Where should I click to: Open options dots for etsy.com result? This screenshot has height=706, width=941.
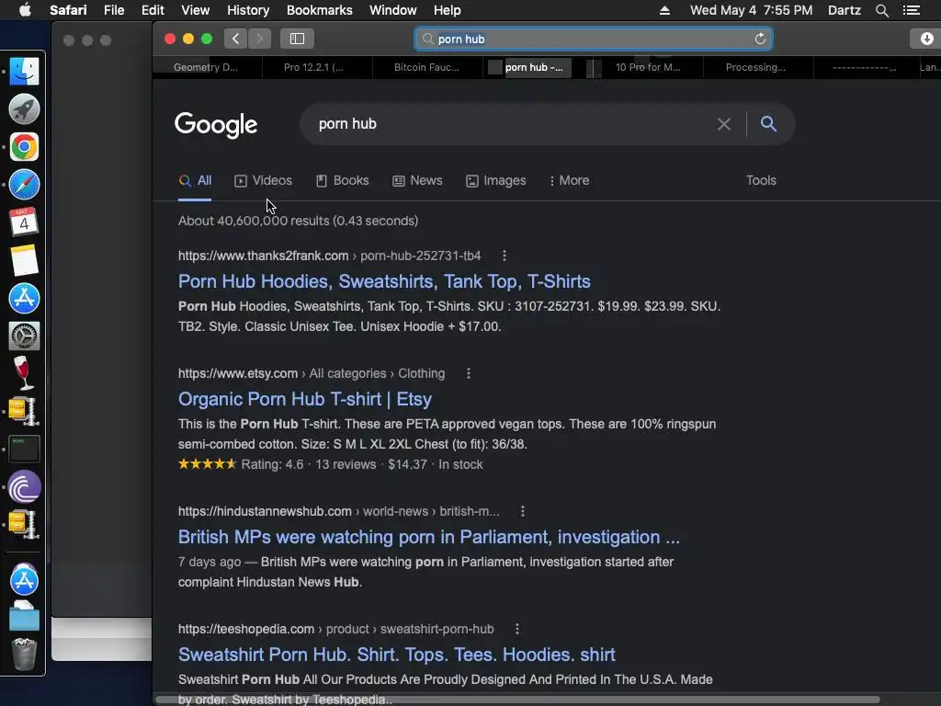pyautogui.click(x=469, y=373)
